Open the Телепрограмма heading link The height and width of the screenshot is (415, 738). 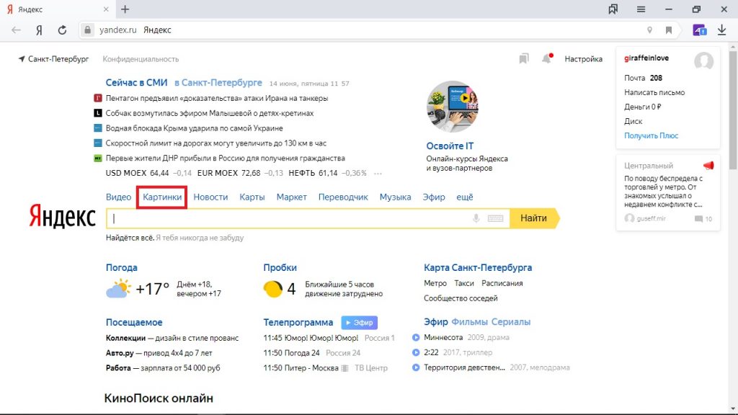point(298,322)
